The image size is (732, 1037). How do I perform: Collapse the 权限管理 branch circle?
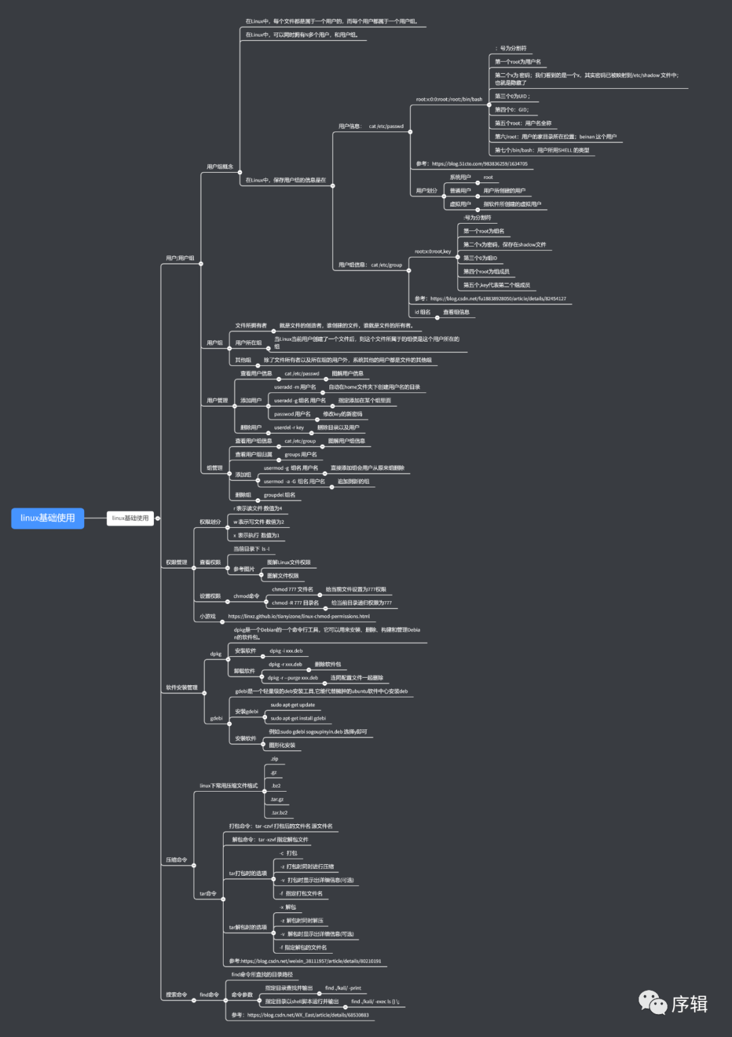click(x=194, y=567)
